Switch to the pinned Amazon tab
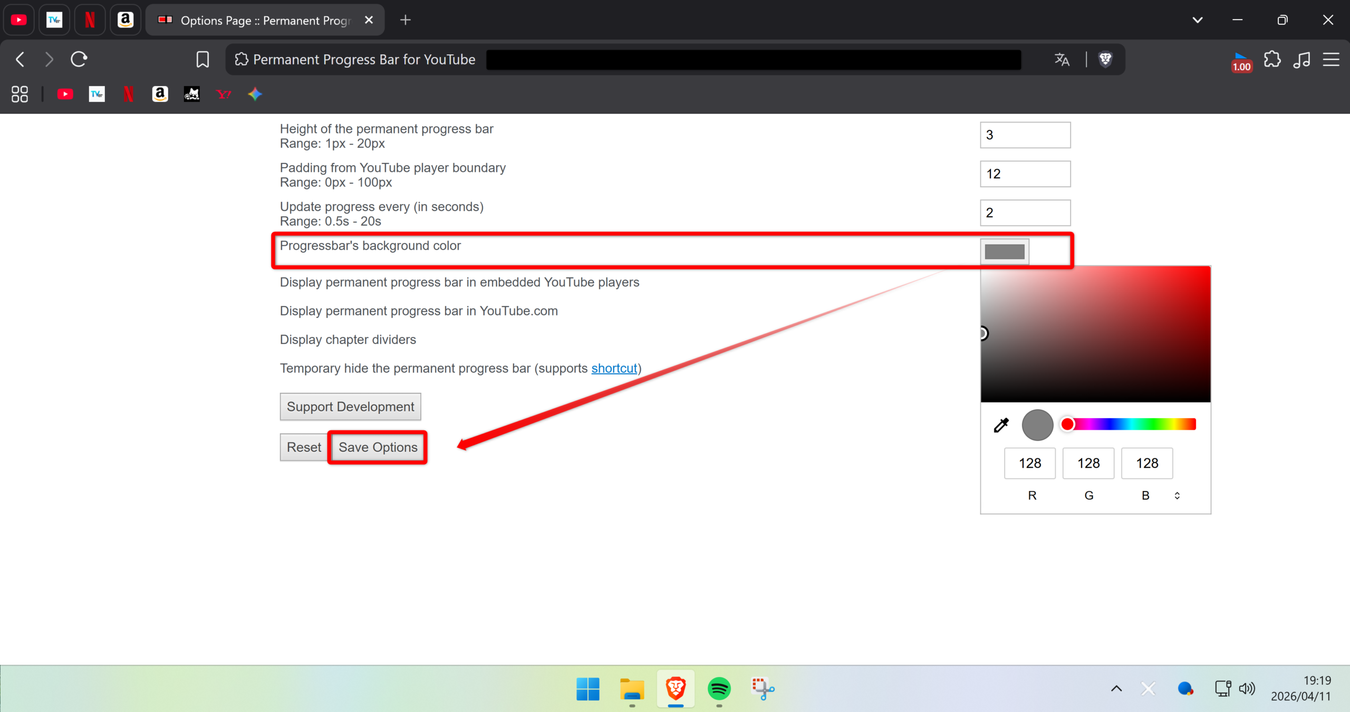 125,20
